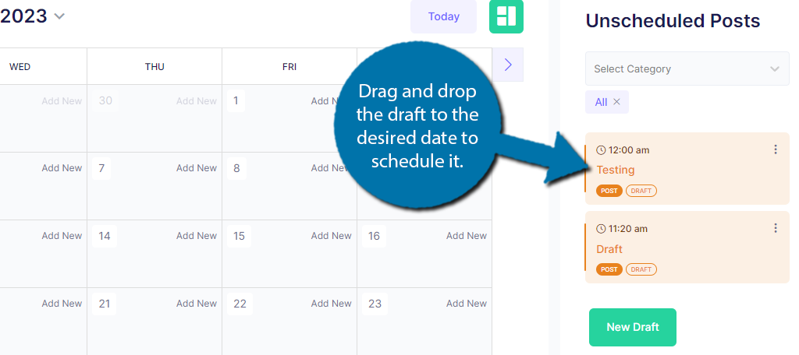
Task: Add new post on the 16th
Action: pos(467,236)
